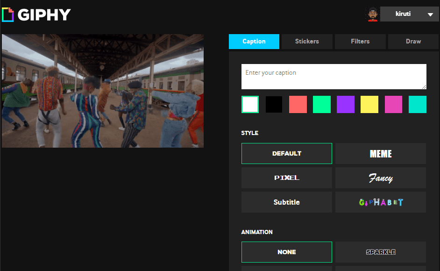Switch to the Stickers tab

[x=307, y=42]
